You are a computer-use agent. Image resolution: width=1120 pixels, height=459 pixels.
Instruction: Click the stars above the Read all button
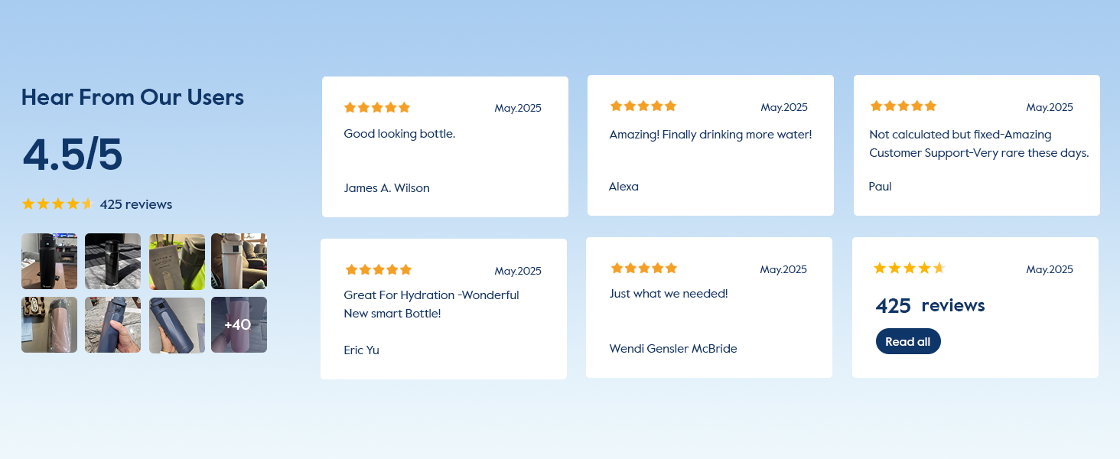[910, 268]
